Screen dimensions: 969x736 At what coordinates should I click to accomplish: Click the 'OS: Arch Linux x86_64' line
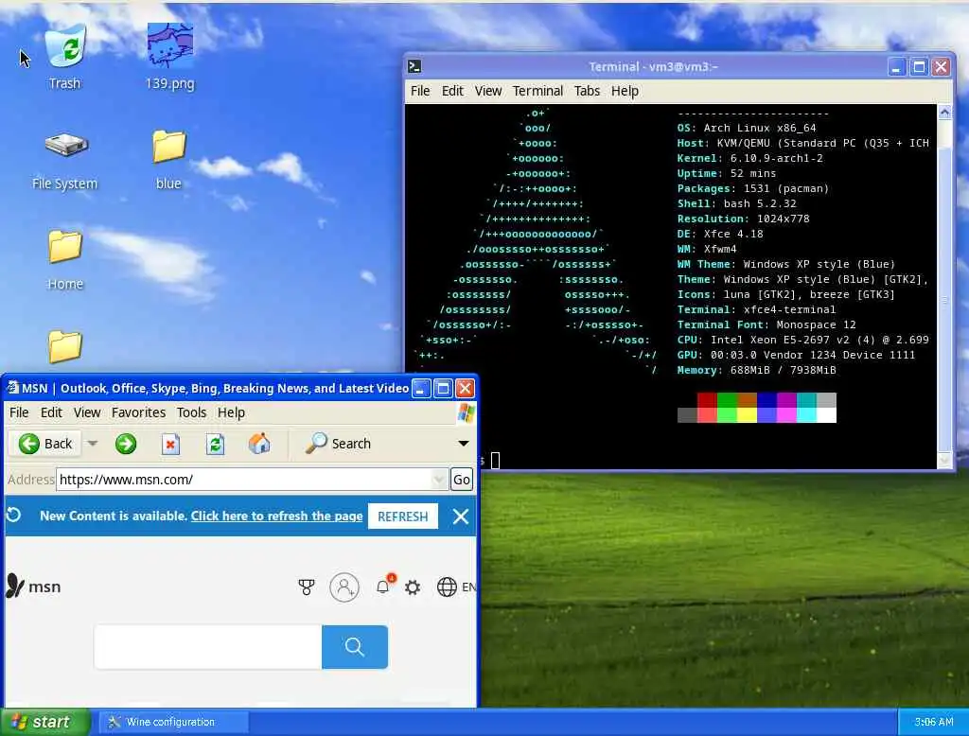(747, 128)
